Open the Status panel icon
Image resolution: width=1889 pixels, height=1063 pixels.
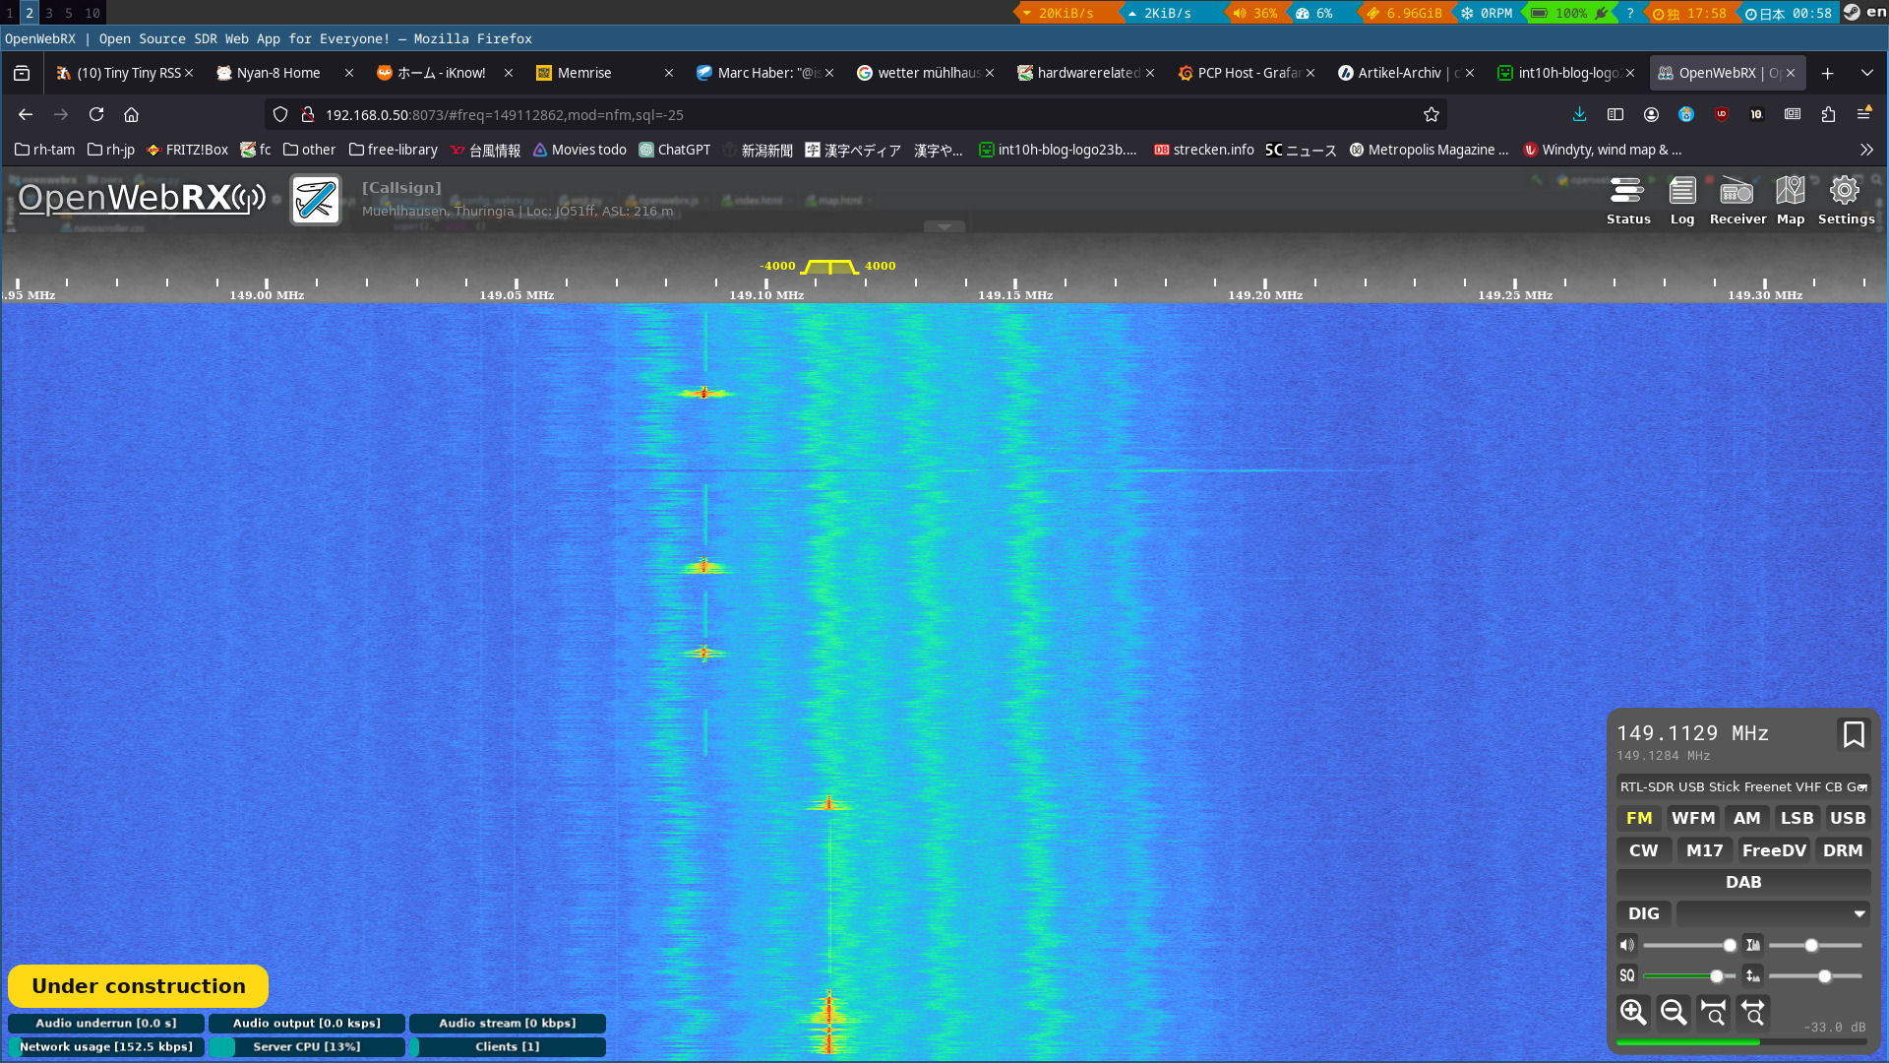click(1627, 201)
